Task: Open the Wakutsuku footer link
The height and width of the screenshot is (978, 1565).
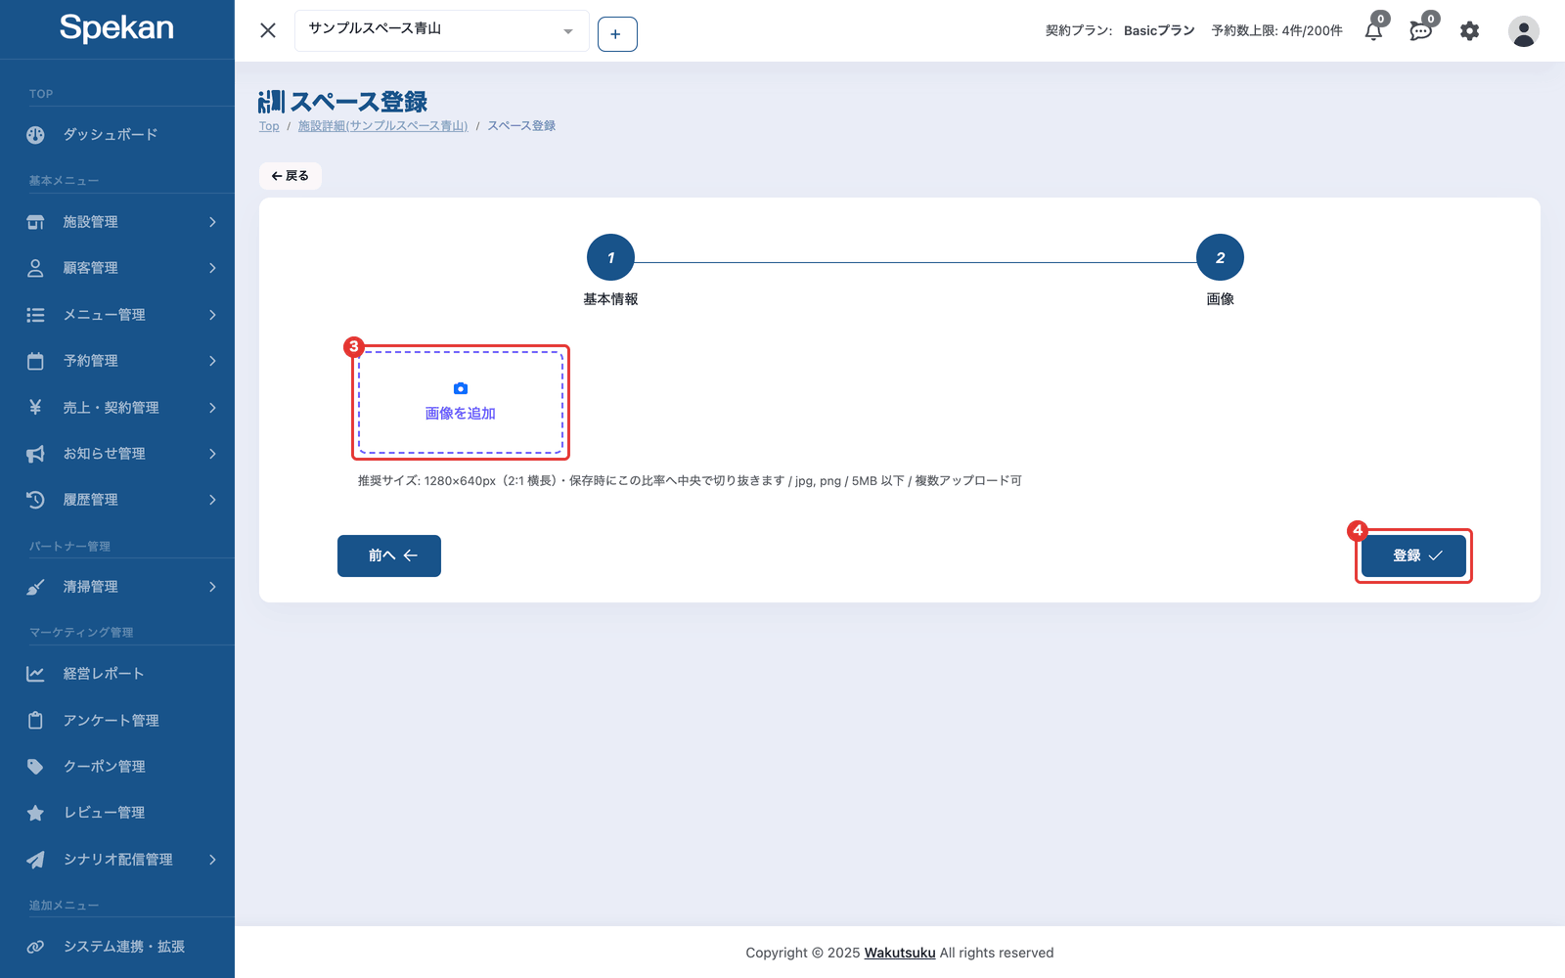Action: click(x=900, y=953)
